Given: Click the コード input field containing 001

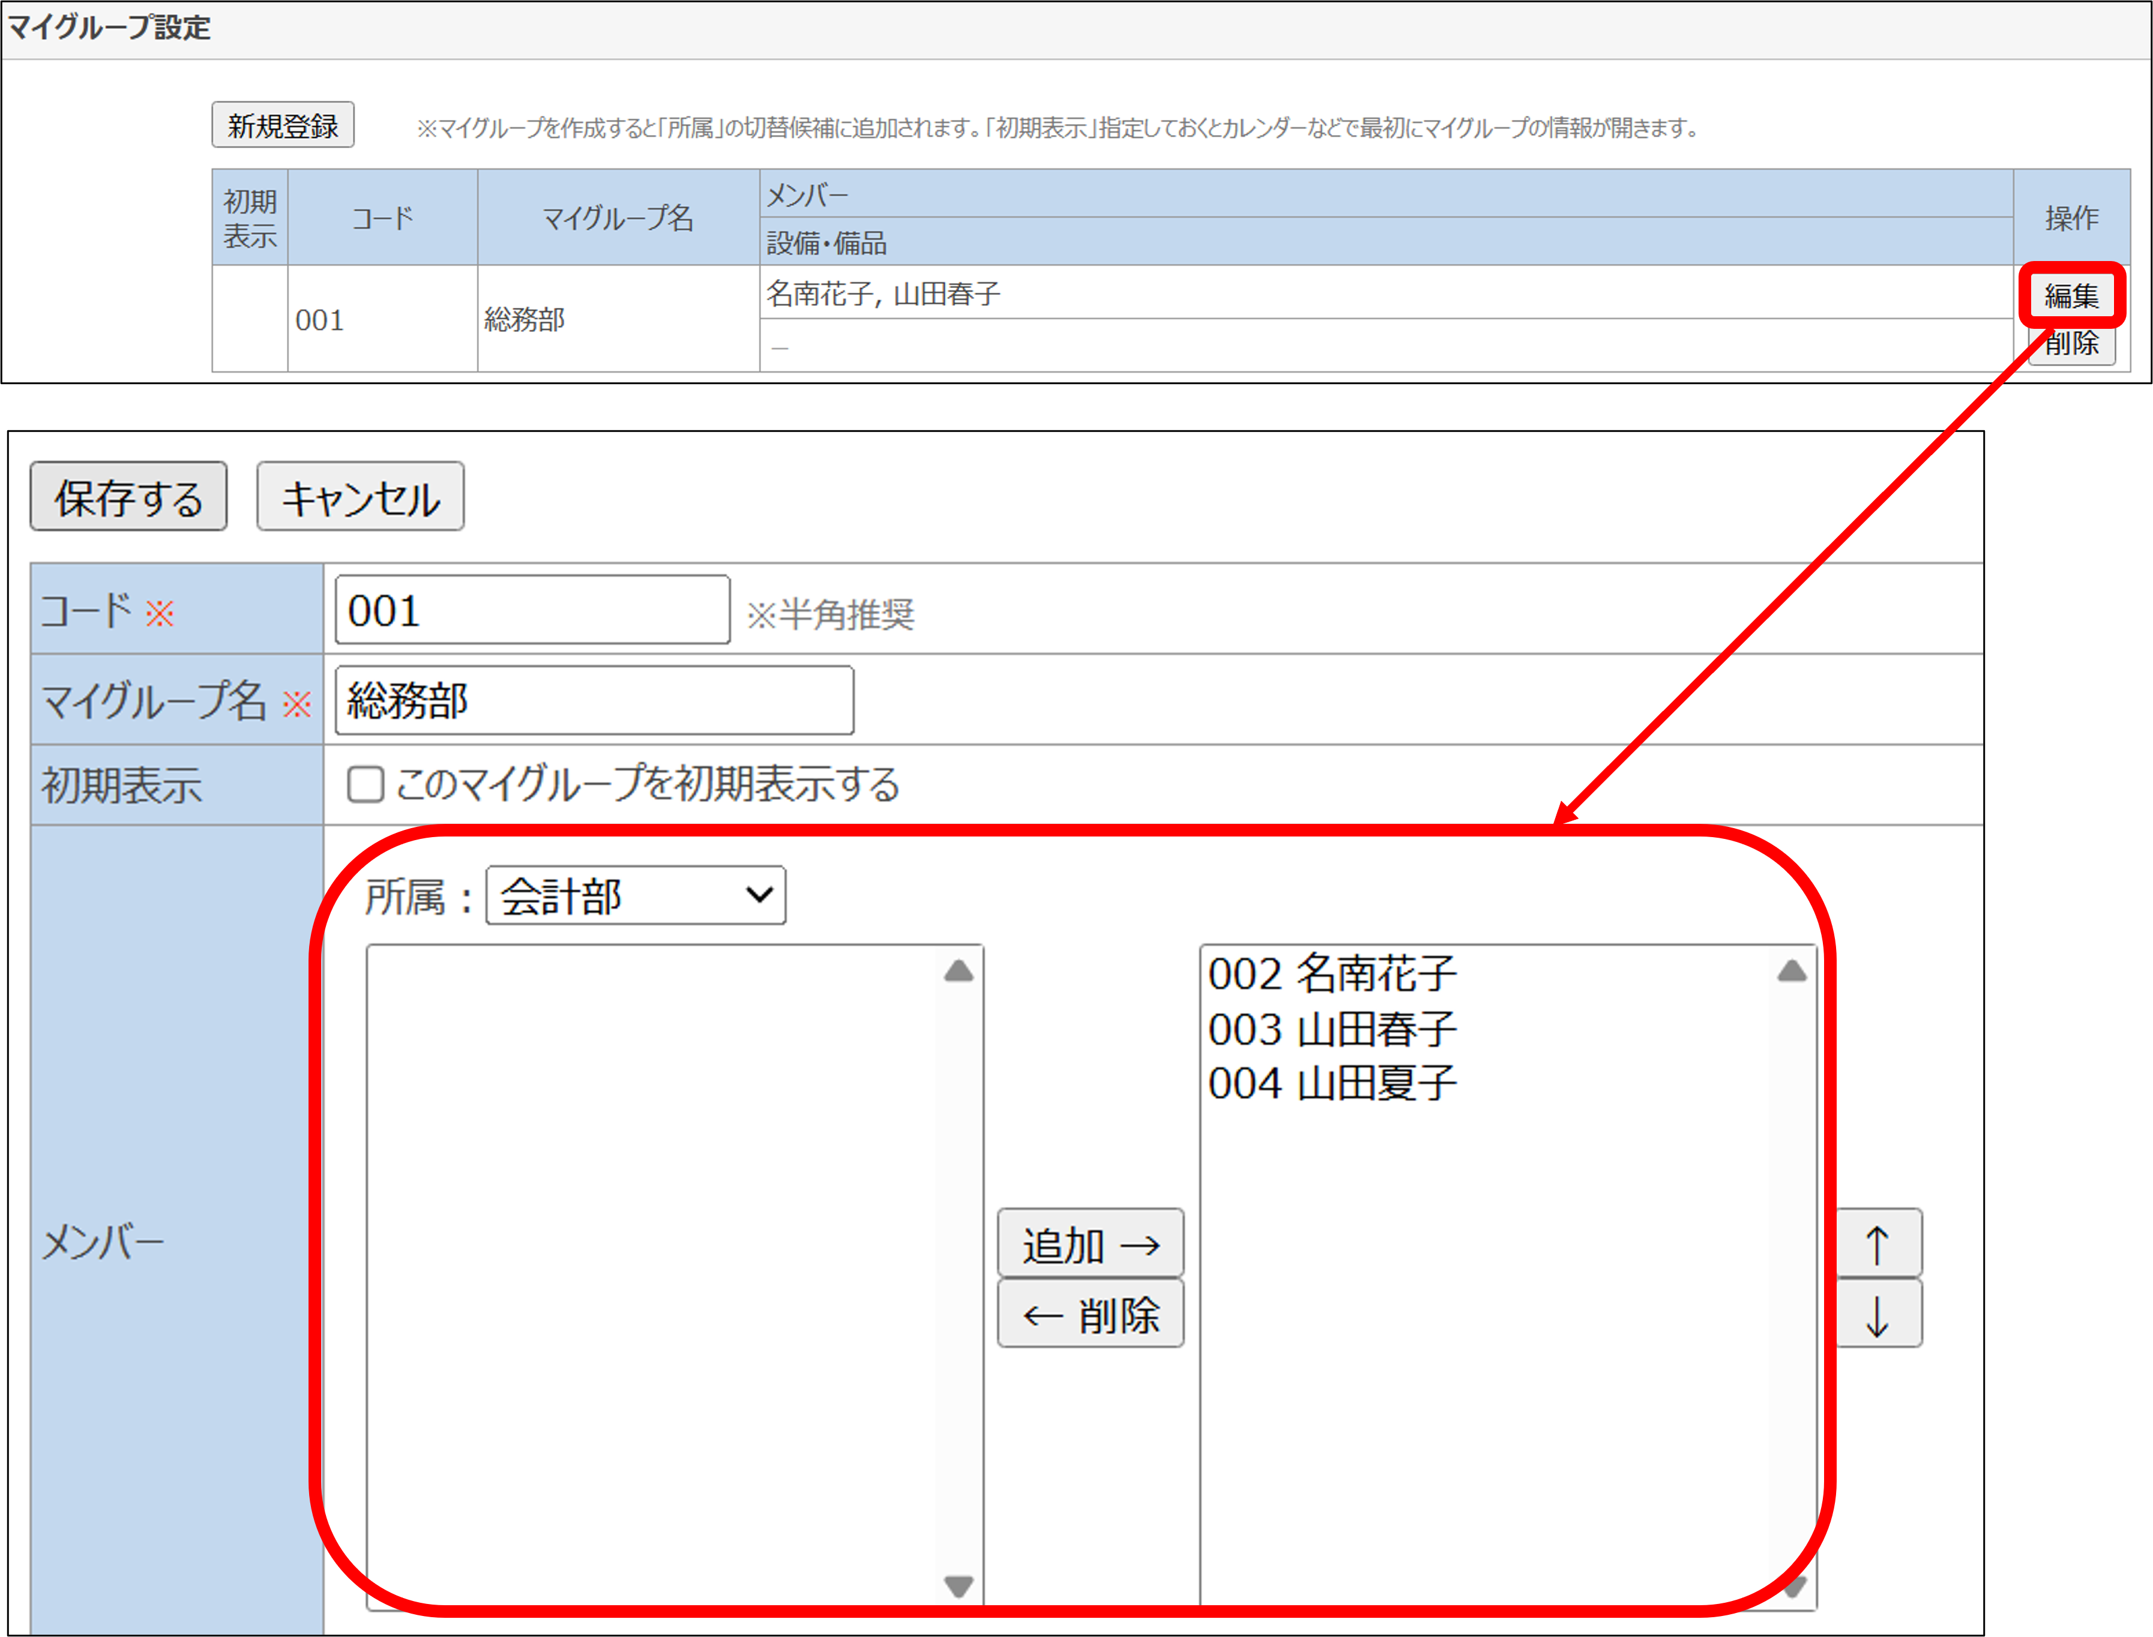Looking at the screenshot, I should pyautogui.click(x=532, y=611).
